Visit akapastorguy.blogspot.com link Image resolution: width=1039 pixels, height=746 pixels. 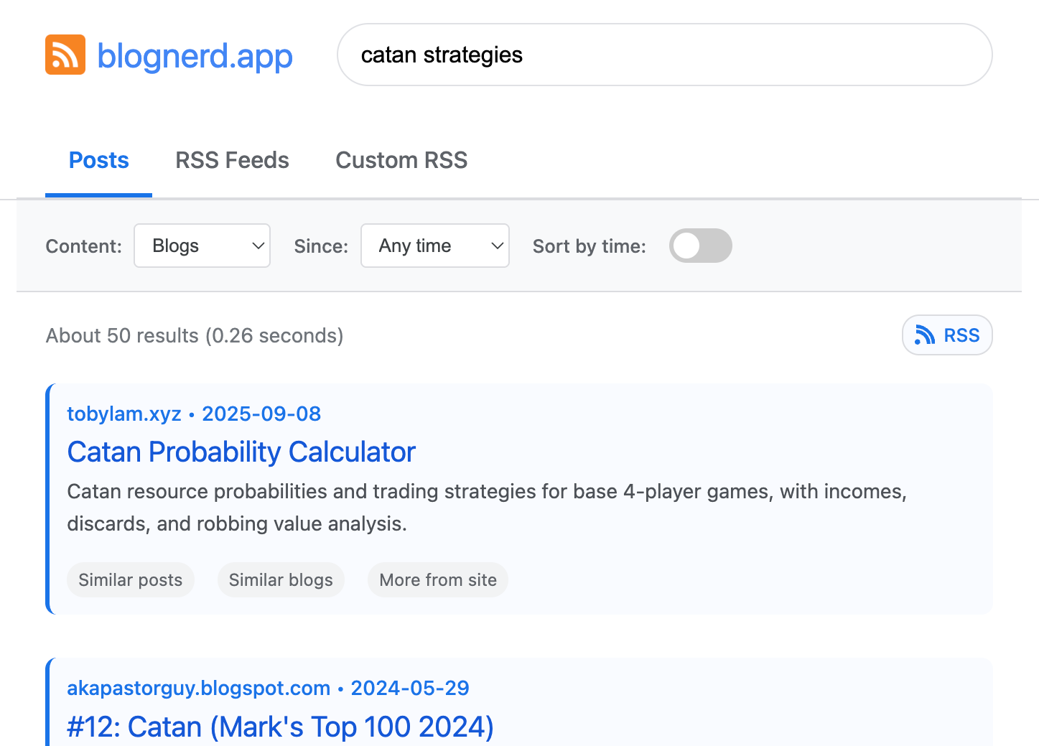click(x=198, y=688)
